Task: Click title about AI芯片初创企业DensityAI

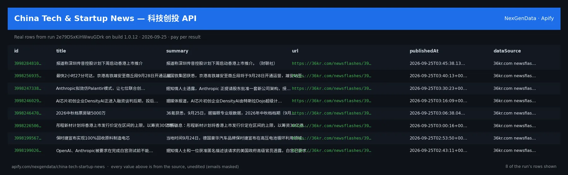Action: tap(107, 101)
